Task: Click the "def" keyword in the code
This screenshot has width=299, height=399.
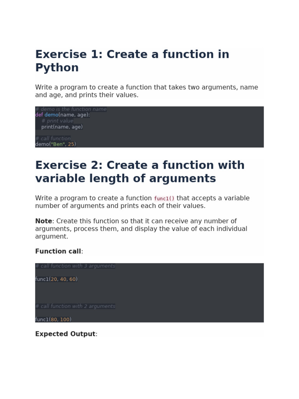Action: pos(39,115)
